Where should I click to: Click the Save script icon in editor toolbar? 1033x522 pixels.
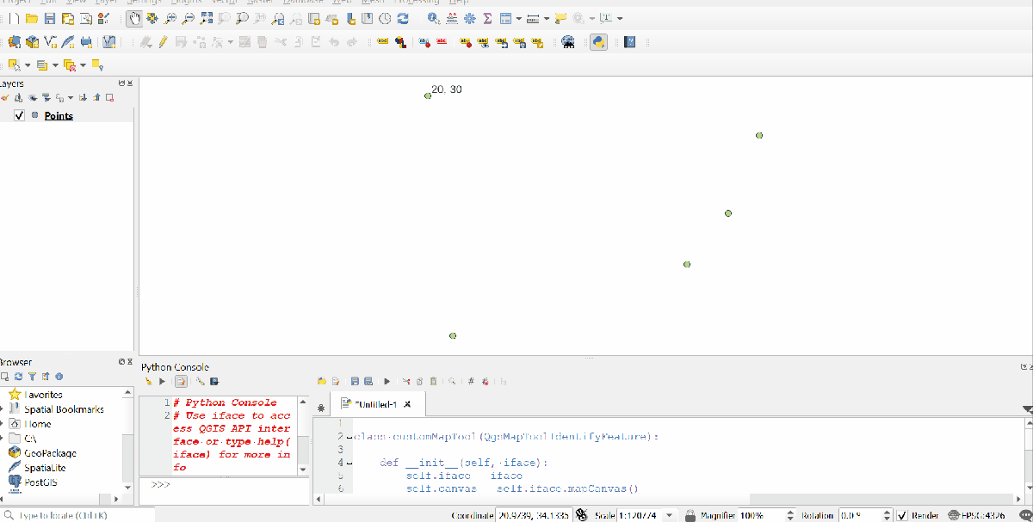[354, 381]
